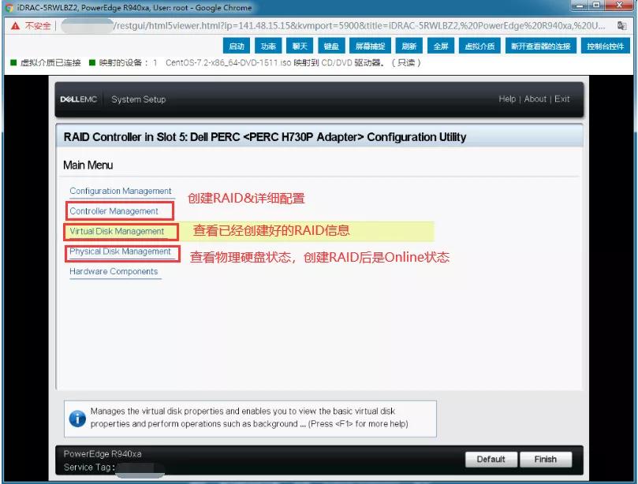This screenshot has width=638, height=484.
Task: Open the 聊天 (Chat) button
Action: [x=300, y=46]
